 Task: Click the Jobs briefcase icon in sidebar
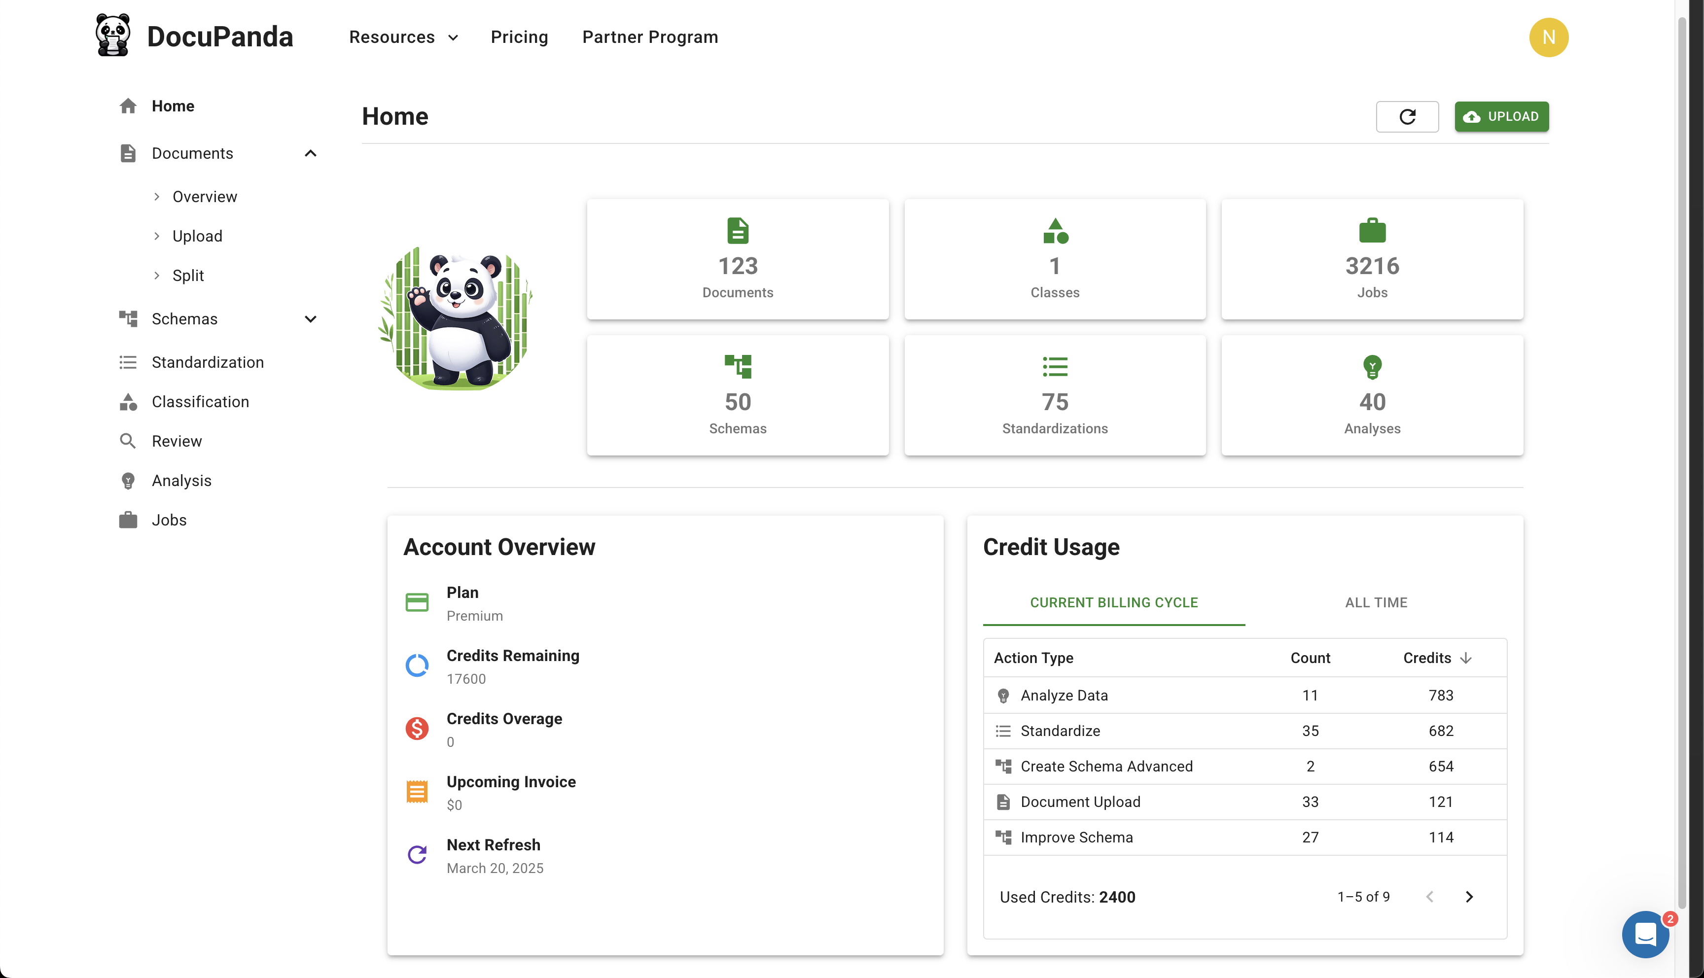tap(128, 520)
